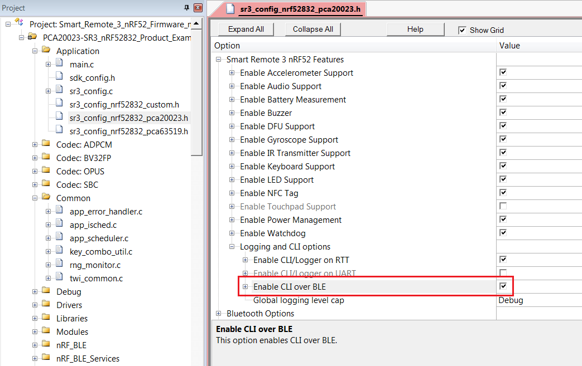Click the app_scheduler.c file icon
This screenshot has width=582, height=366.
click(x=59, y=237)
